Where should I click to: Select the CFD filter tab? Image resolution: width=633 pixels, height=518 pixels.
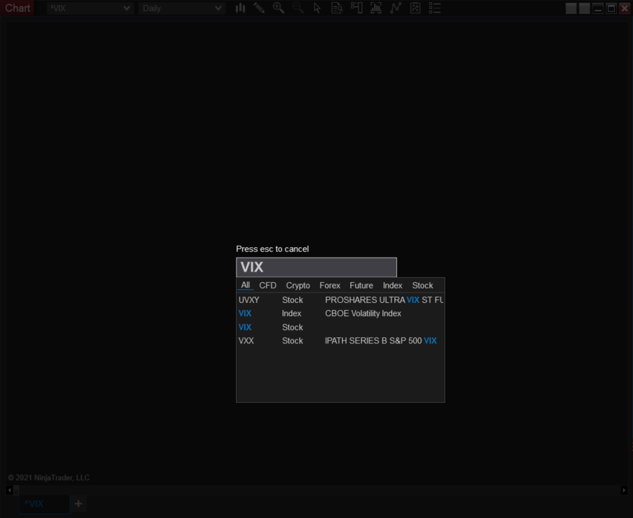[x=268, y=286]
